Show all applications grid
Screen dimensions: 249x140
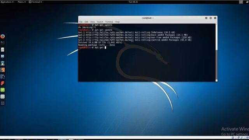point(2,103)
